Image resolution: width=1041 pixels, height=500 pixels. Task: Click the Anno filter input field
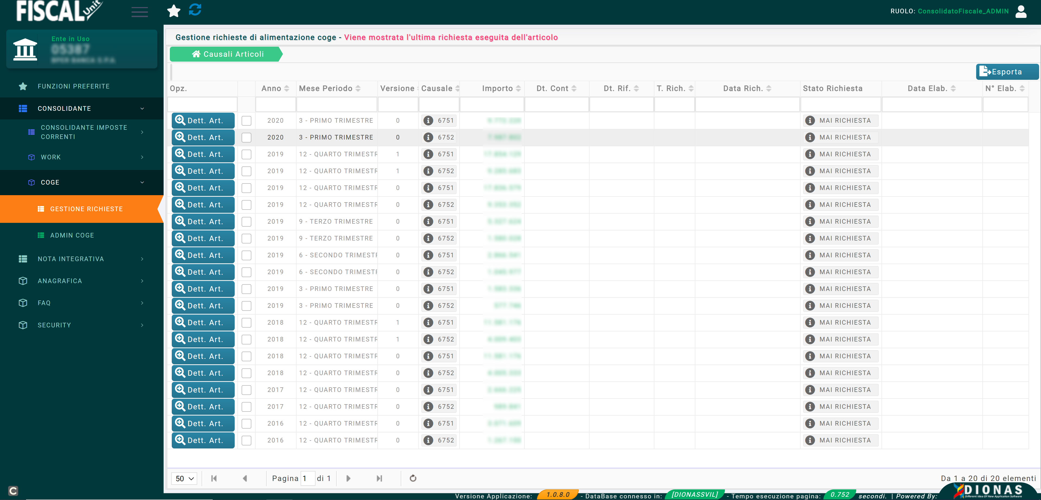pyautogui.click(x=276, y=105)
